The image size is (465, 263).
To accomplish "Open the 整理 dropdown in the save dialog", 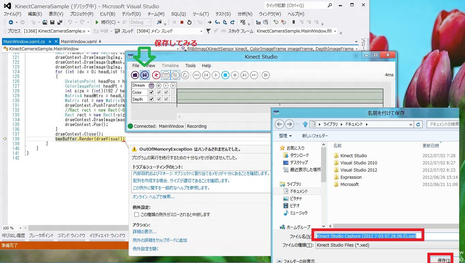I will (285, 136).
